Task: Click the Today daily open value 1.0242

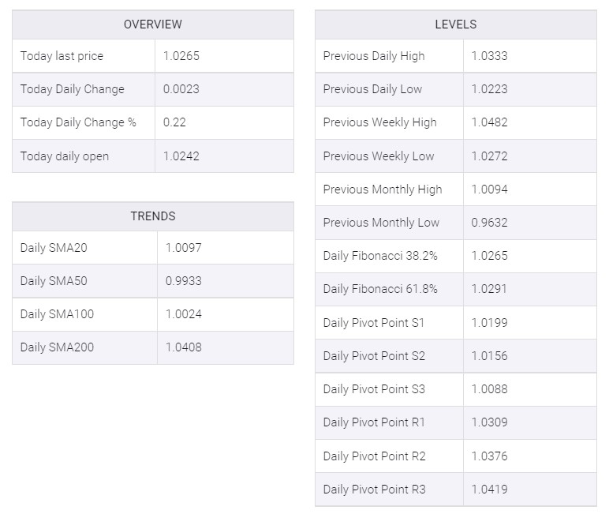Action: pos(181,156)
